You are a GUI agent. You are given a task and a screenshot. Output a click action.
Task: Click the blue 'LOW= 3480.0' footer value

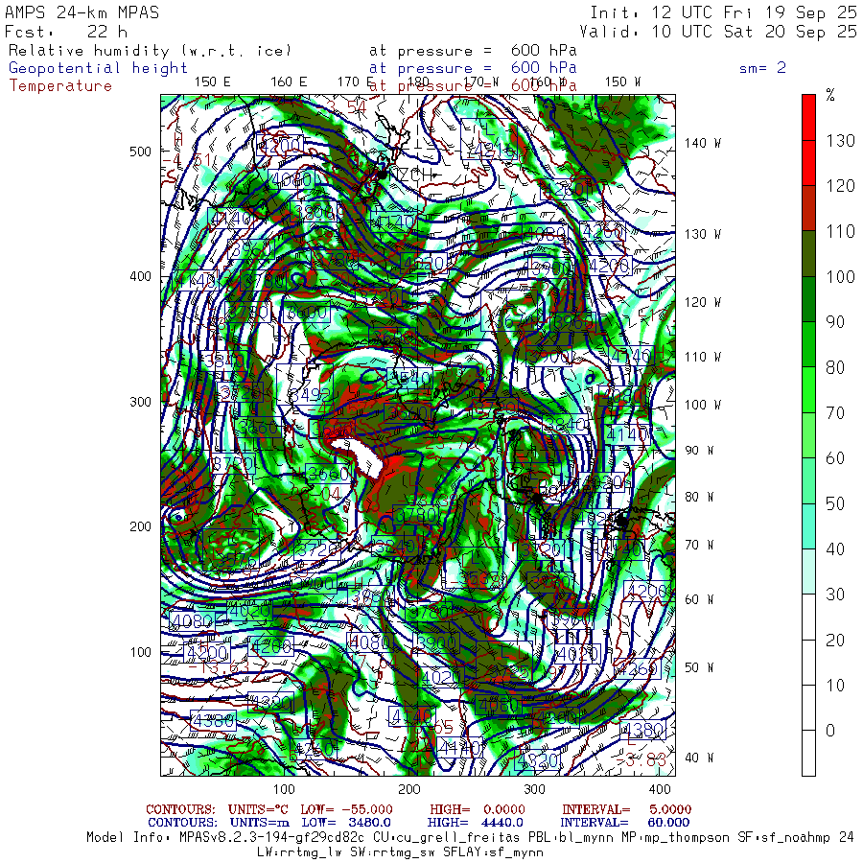click(346, 823)
